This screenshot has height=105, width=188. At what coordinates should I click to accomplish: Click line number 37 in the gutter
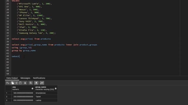(x=8, y=36)
